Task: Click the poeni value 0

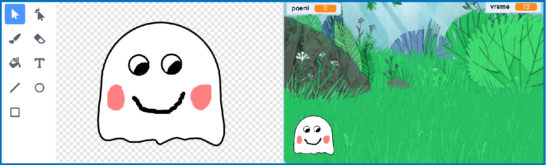Action: tap(325, 8)
